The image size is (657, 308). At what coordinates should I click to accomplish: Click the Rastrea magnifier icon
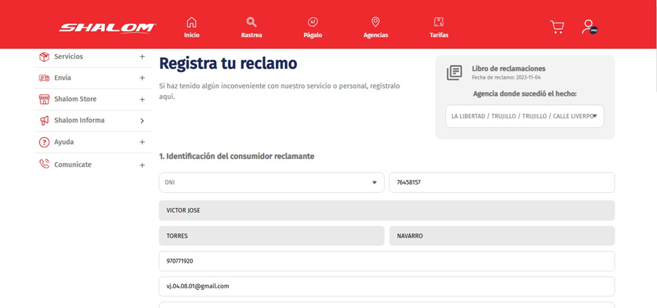(x=251, y=23)
